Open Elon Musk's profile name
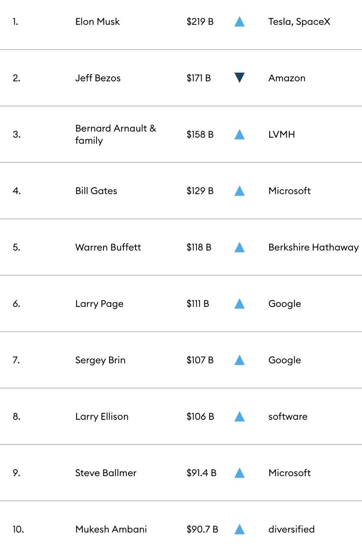 [97, 22]
